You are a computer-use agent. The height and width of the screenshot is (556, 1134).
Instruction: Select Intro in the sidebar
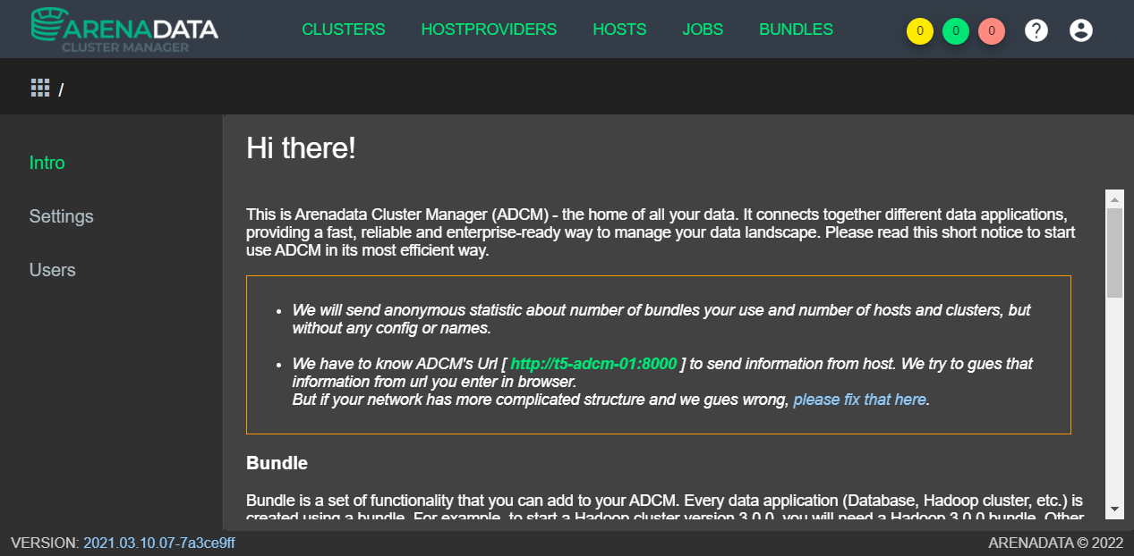47,163
